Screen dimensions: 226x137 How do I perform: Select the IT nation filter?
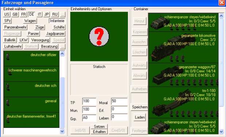point(39,14)
